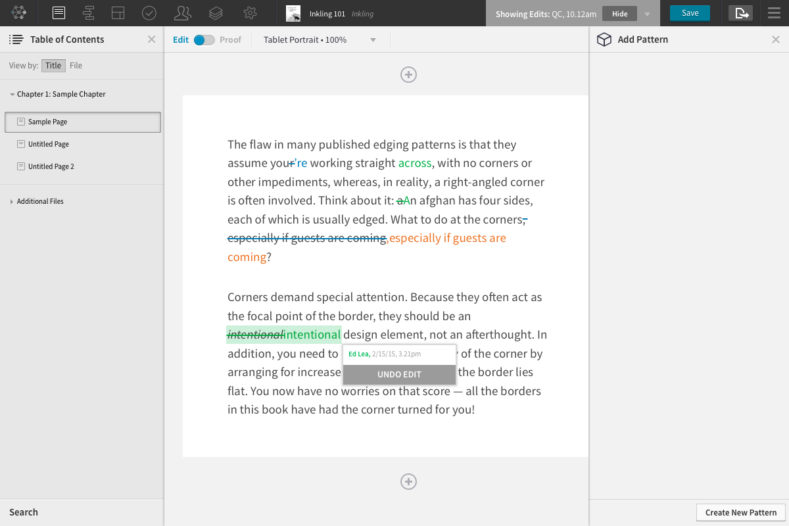Image resolution: width=789 pixels, height=526 pixels.
Task: Close the Table of Contents panel
Action: pyautogui.click(x=151, y=39)
